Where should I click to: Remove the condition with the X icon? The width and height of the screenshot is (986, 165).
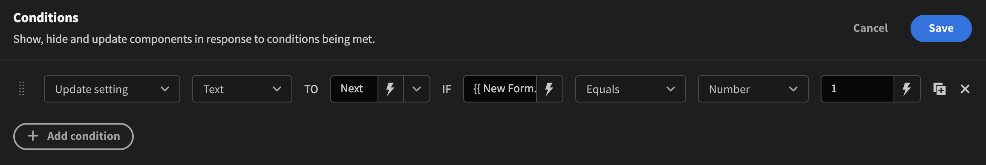click(x=965, y=89)
